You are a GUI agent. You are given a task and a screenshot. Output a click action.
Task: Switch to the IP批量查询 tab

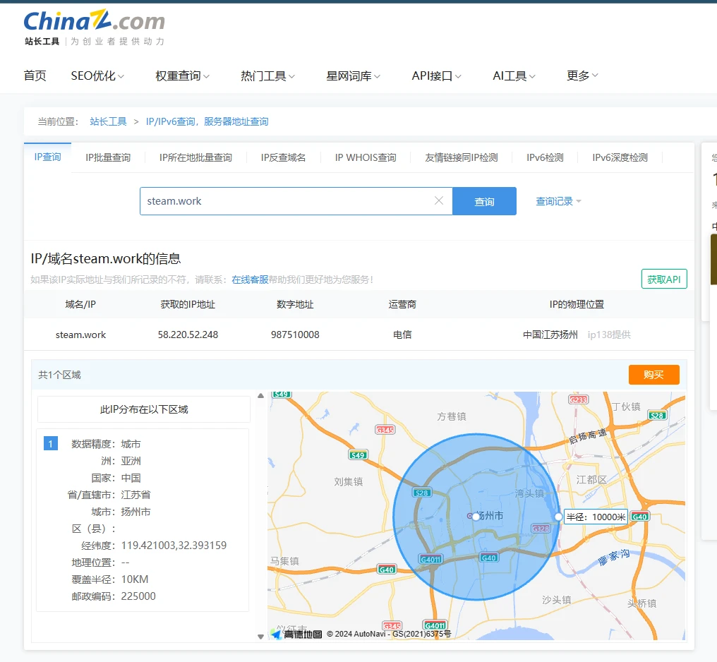point(108,157)
